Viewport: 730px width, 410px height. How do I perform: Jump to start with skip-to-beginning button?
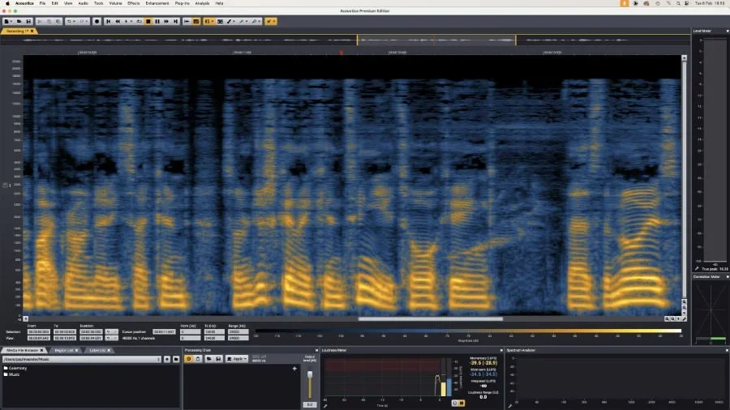point(108,21)
